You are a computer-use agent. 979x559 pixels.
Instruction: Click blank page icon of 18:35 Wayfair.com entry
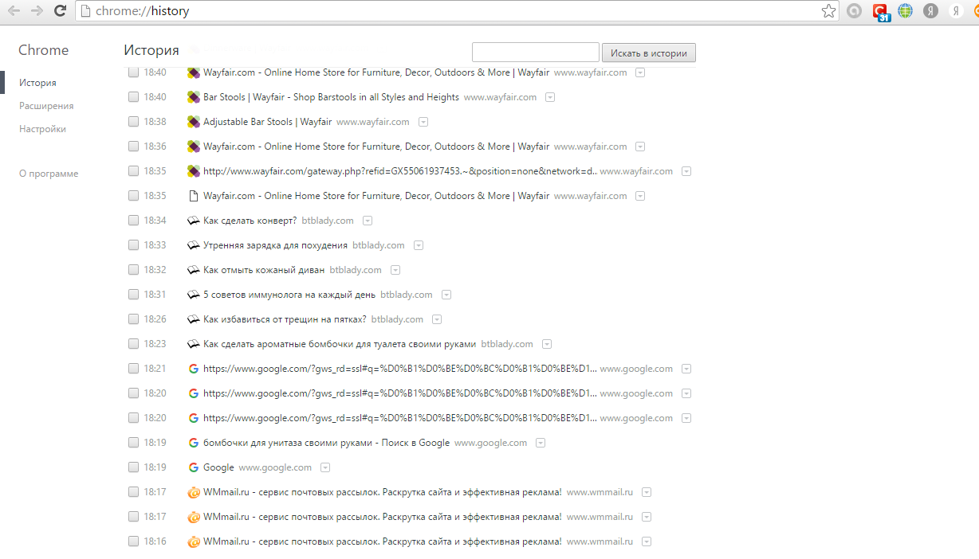tap(193, 196)
